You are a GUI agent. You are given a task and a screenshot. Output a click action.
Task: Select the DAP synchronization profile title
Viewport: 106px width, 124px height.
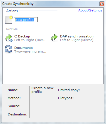(x=77, y=36)
